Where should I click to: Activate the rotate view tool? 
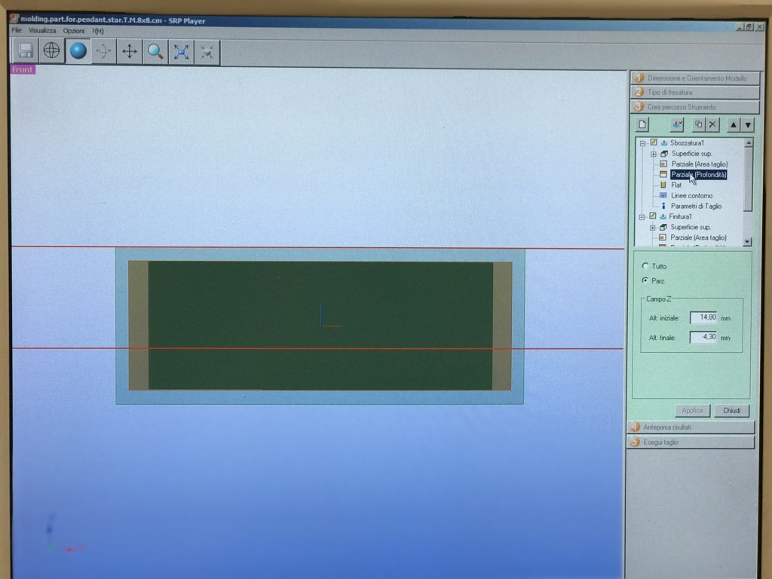(104, 51)
